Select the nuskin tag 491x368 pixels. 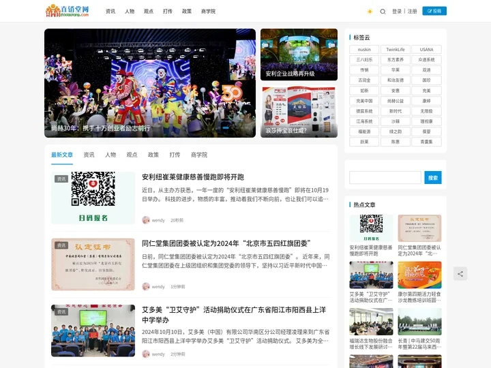[364, 50]
